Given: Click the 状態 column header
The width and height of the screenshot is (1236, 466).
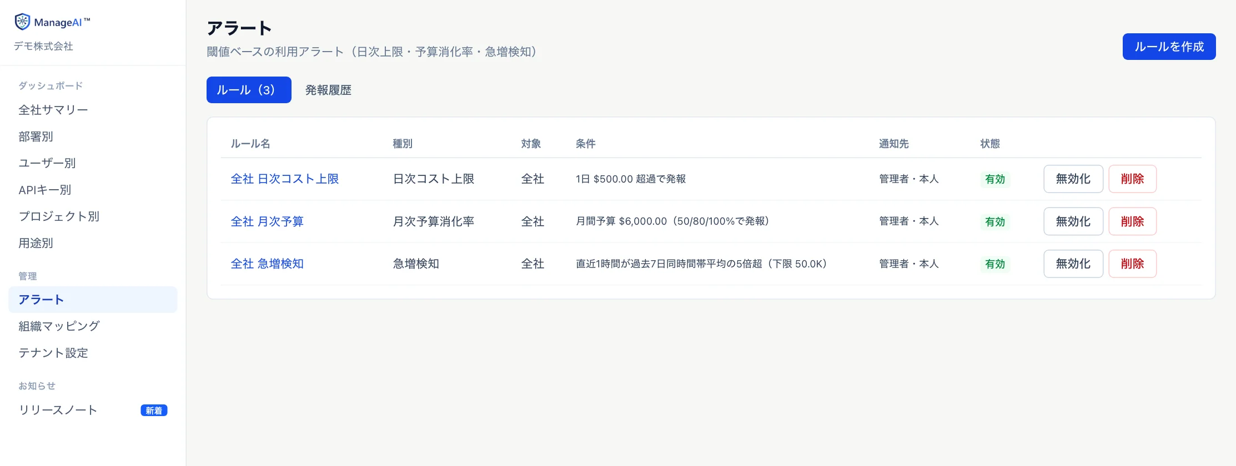Looking at the screenshot, I should 990,144.
